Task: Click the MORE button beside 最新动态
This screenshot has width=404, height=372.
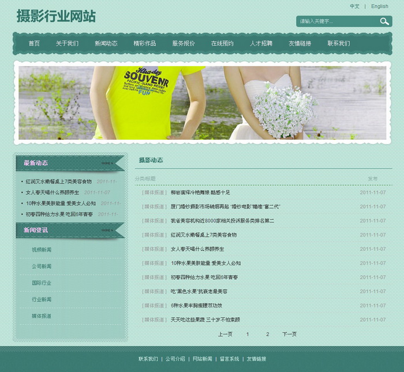Action: click(x=107, y=164)
